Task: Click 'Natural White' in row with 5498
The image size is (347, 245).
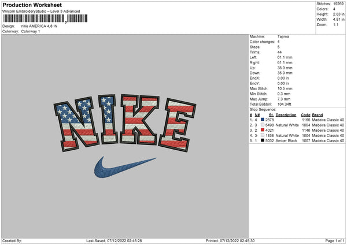Action: pyautogui.click(x=287, y=125)
